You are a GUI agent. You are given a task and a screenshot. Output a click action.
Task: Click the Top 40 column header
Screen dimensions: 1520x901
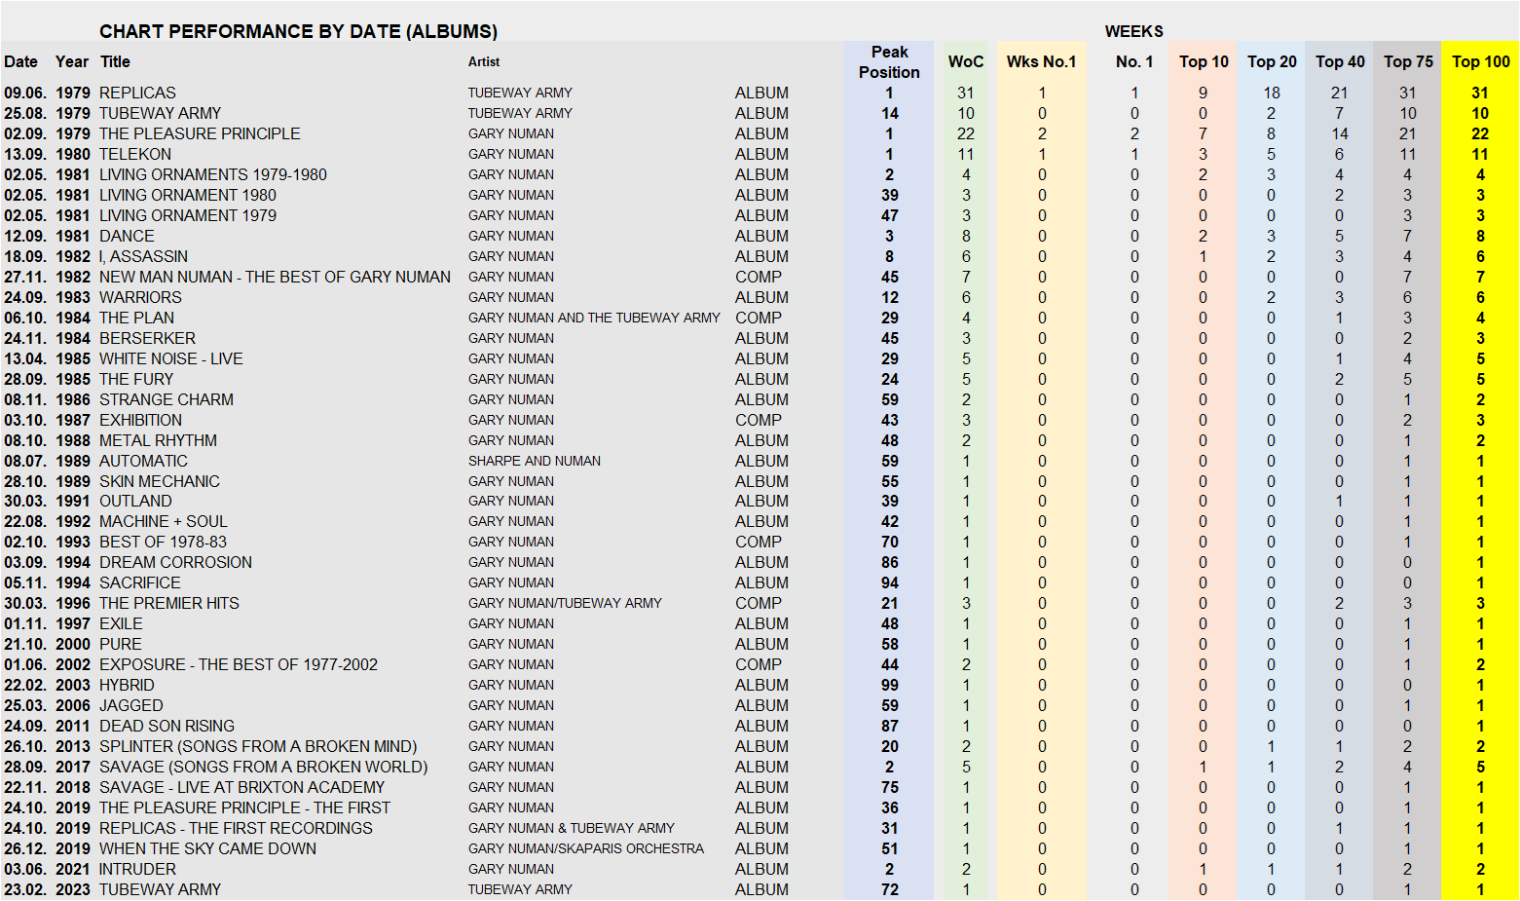[x=1340, y=61]
